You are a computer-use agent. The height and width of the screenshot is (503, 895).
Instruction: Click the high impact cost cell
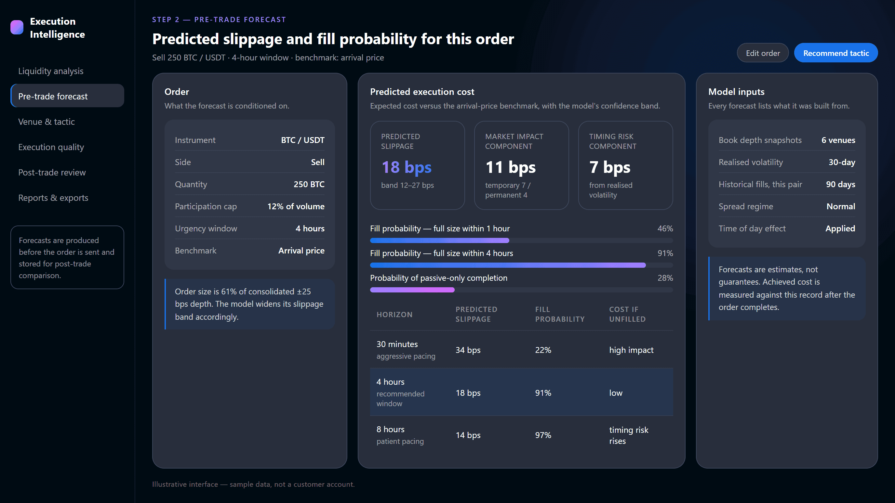click(631, 350)
